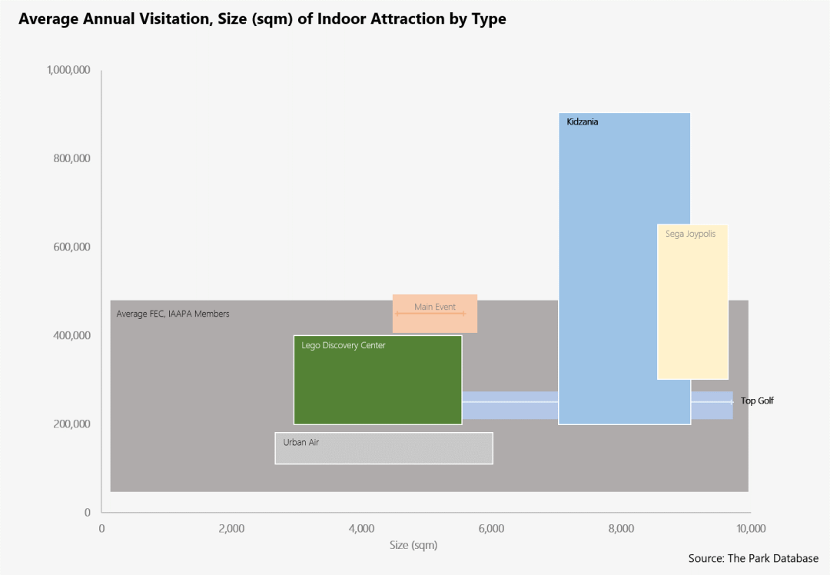Click the 6,000 x-axis value
Viewport: 830px width, 575px height.
click(x=491, y=528)
